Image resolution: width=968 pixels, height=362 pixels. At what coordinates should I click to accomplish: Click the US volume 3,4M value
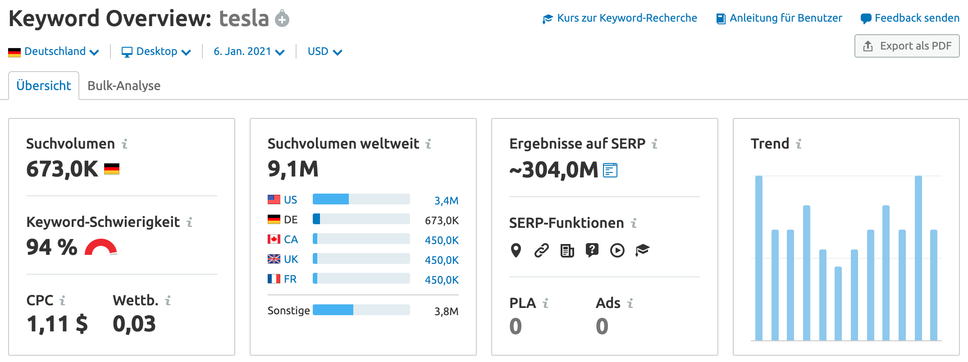click(446, 200)
